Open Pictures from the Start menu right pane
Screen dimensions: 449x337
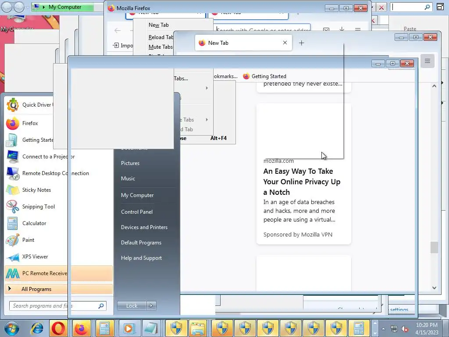click(x=130, y=163)
